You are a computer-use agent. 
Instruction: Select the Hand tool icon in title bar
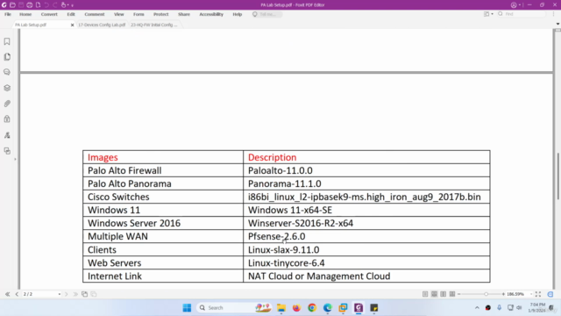click(x=64, y=5)
